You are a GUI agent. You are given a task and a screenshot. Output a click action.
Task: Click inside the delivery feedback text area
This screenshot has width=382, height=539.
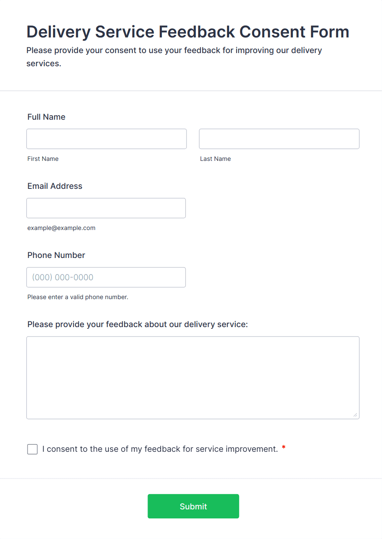click(193, 377)
